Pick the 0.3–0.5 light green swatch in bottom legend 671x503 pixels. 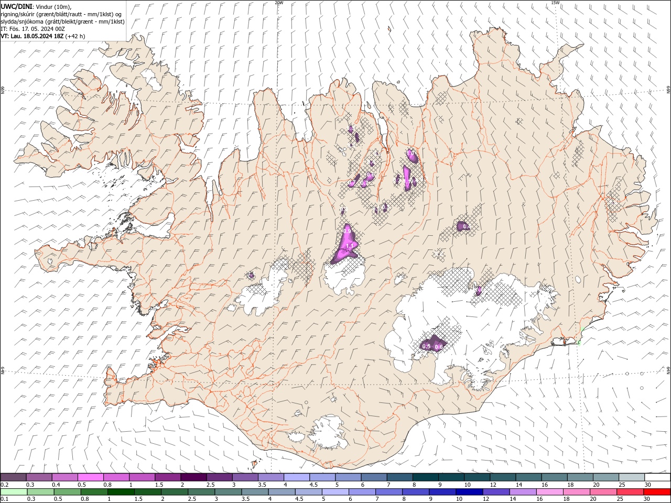(40, 492)
